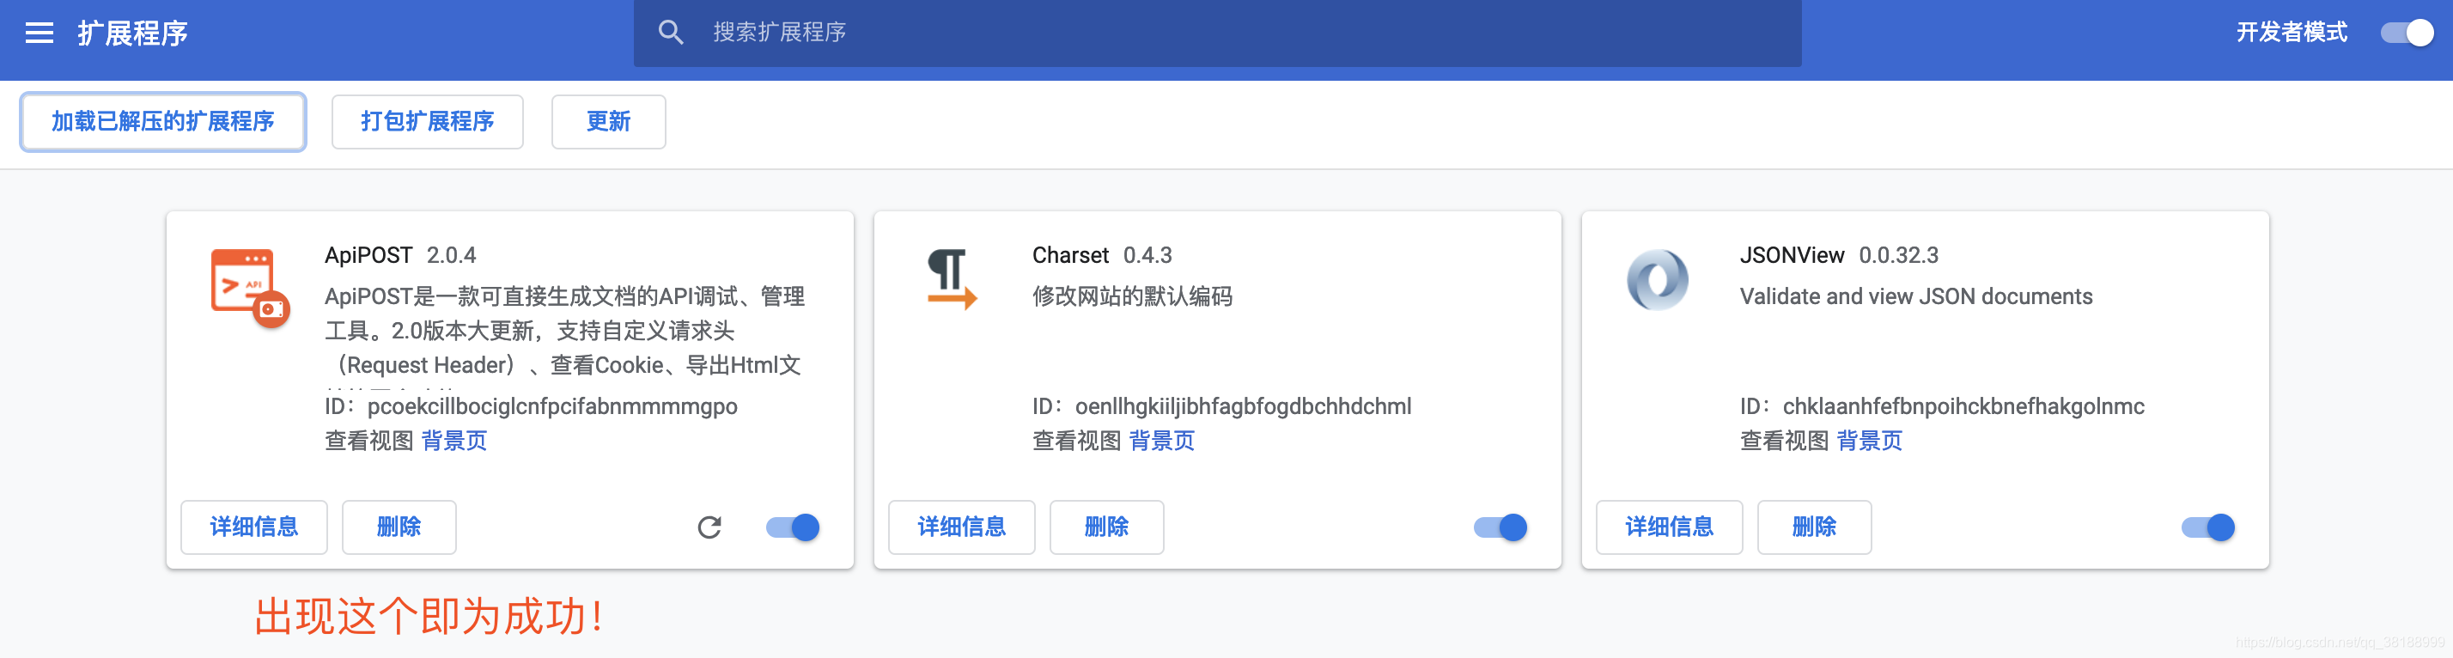Open JSONView 背景页 link

[1869, 441]
